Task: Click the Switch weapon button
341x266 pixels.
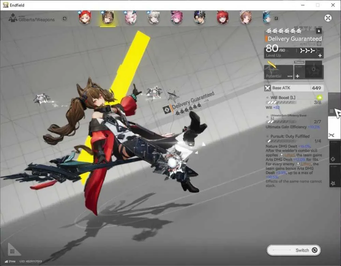Action: click(294, 250)
